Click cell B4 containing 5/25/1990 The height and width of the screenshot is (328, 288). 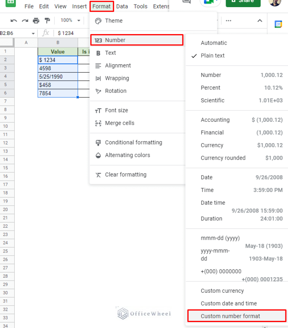click(x=57, y=77)
